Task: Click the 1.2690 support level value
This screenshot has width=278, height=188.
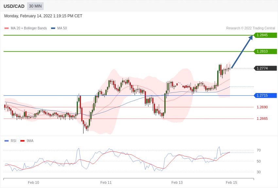Action: 262,107
